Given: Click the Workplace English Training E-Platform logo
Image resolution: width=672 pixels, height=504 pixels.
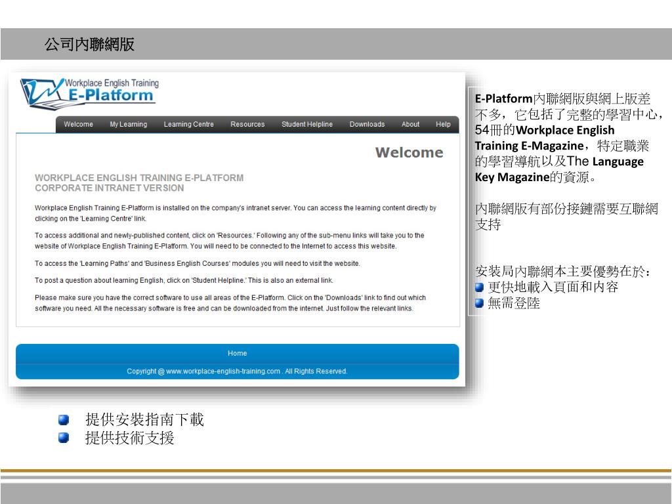Looking at the screenshot, I should [x=89, y=93].
